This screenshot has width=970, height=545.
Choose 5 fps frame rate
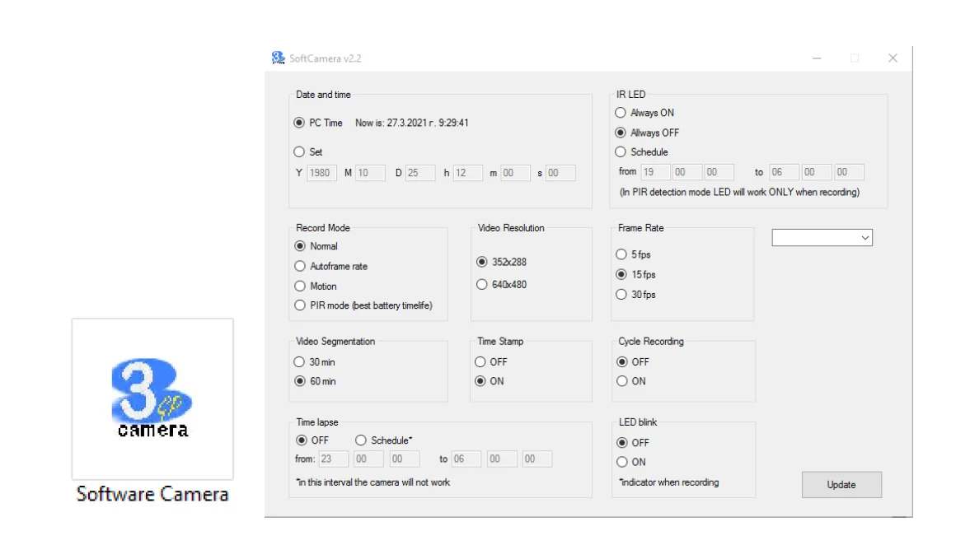(621, 255)
